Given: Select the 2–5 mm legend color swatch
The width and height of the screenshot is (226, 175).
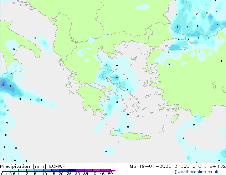Looking at the screenshot, I should tap(31, 170).
